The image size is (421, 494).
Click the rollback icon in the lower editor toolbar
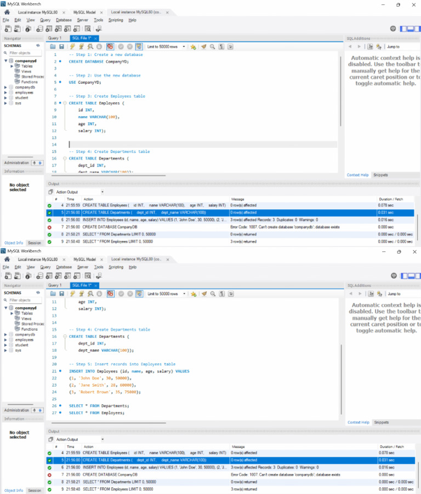coord(130,294)
